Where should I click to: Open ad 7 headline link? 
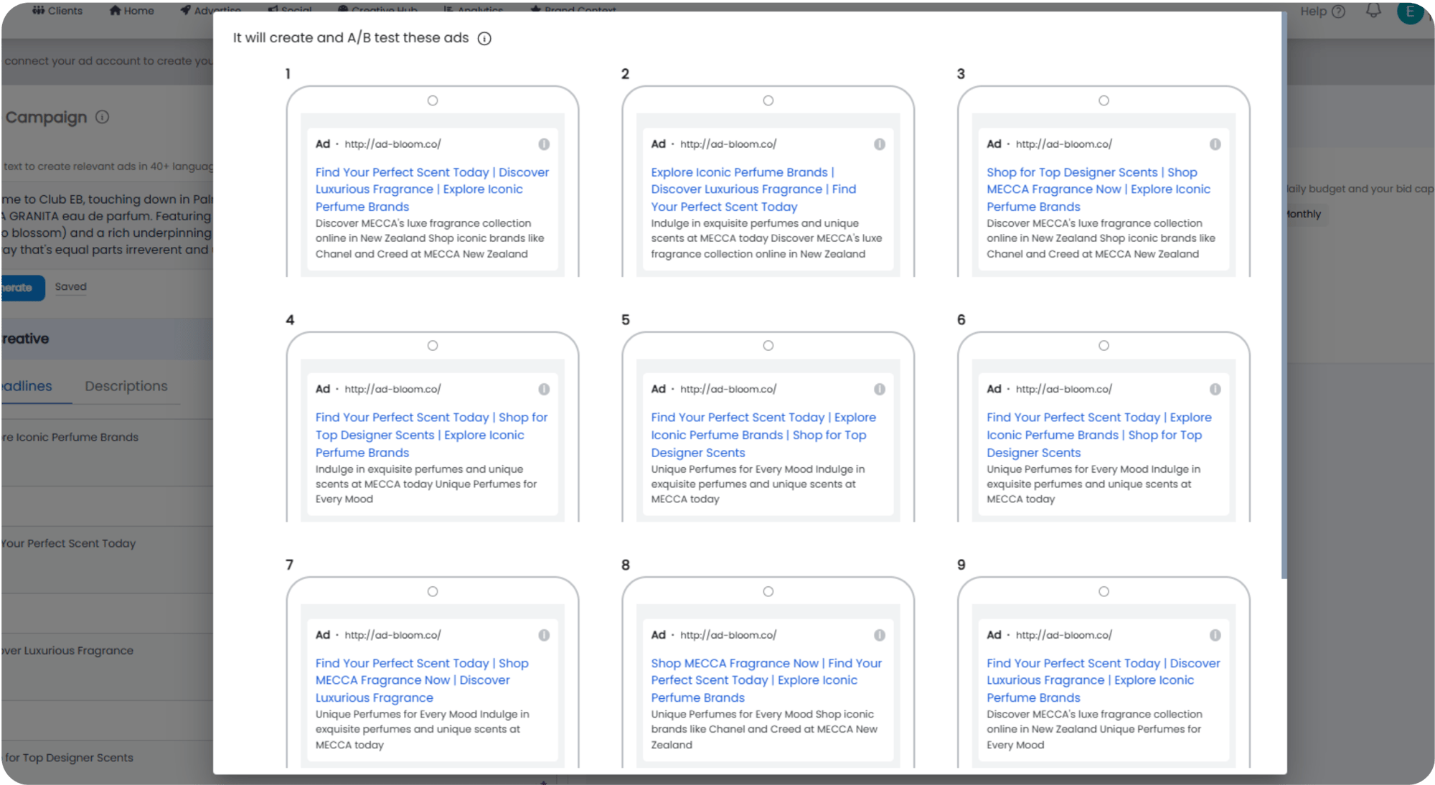(422, 680)
